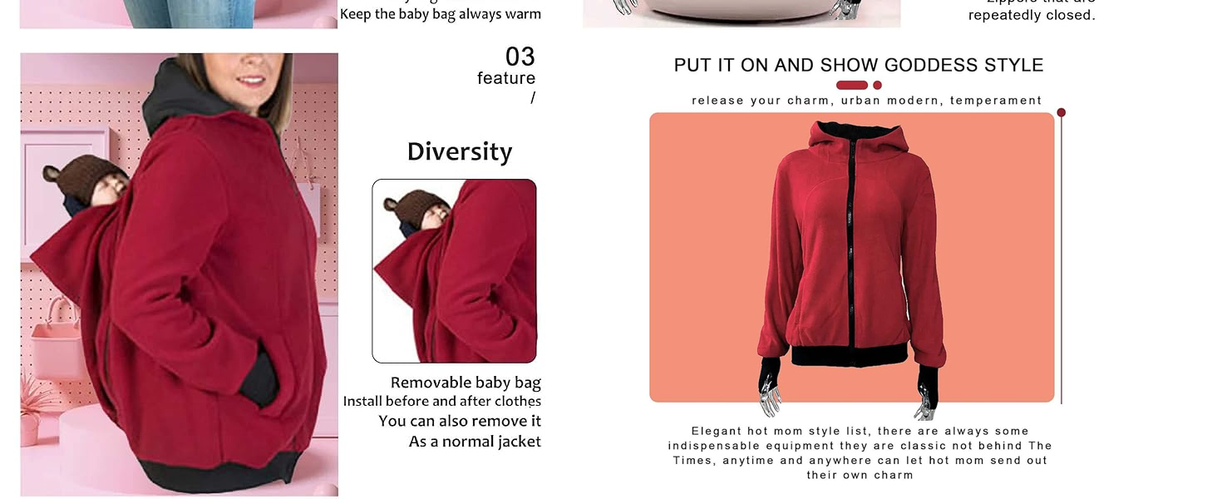Viewport: 1217px width, 499px height.
Task: Click 'You can also remove it' text
Action: pos(460,421)
